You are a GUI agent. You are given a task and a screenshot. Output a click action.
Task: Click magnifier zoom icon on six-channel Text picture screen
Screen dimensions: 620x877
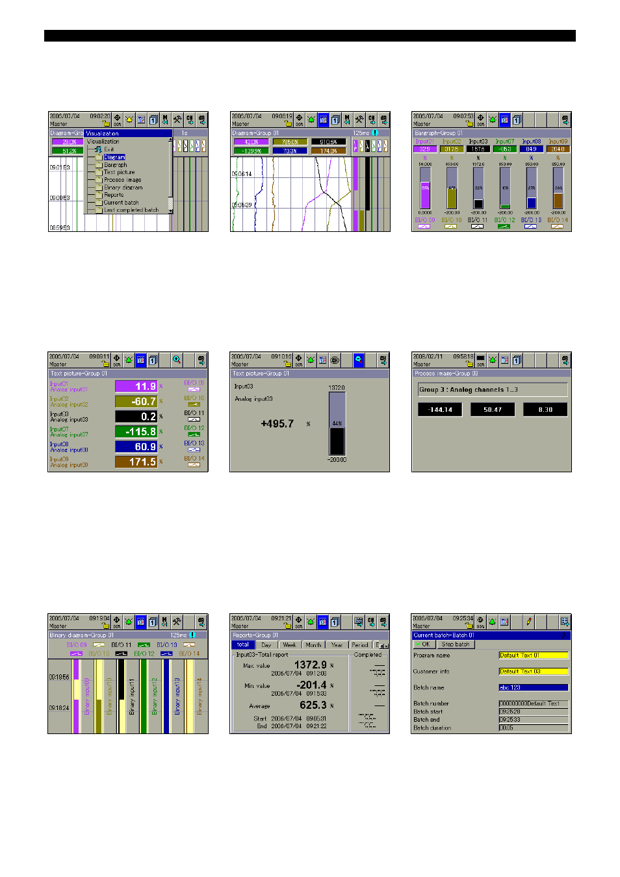click(176, 359)
